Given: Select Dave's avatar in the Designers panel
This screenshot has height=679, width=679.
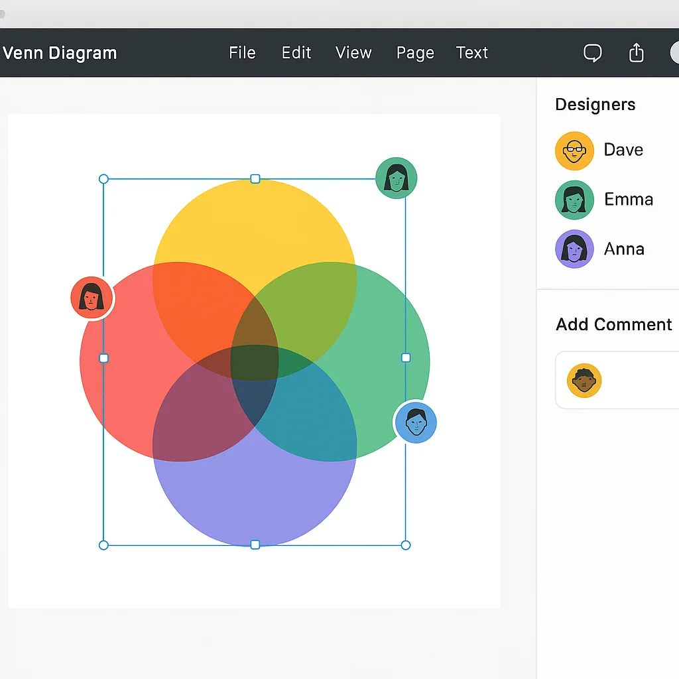Looking at the screenshot, I should coord(574,151).
